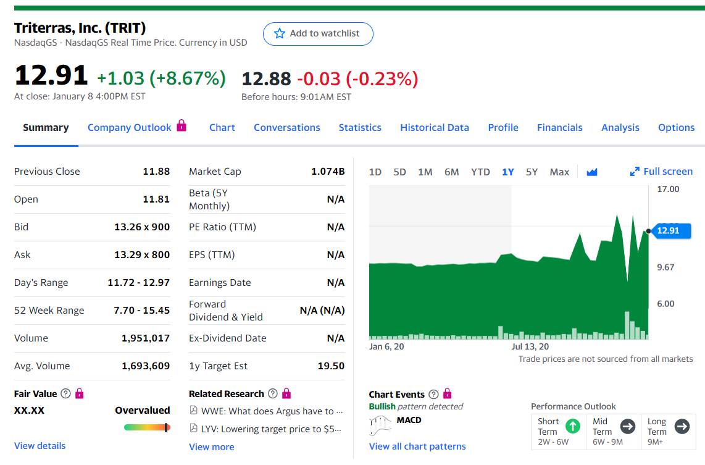Open the Profile tab

click(503, 128)
